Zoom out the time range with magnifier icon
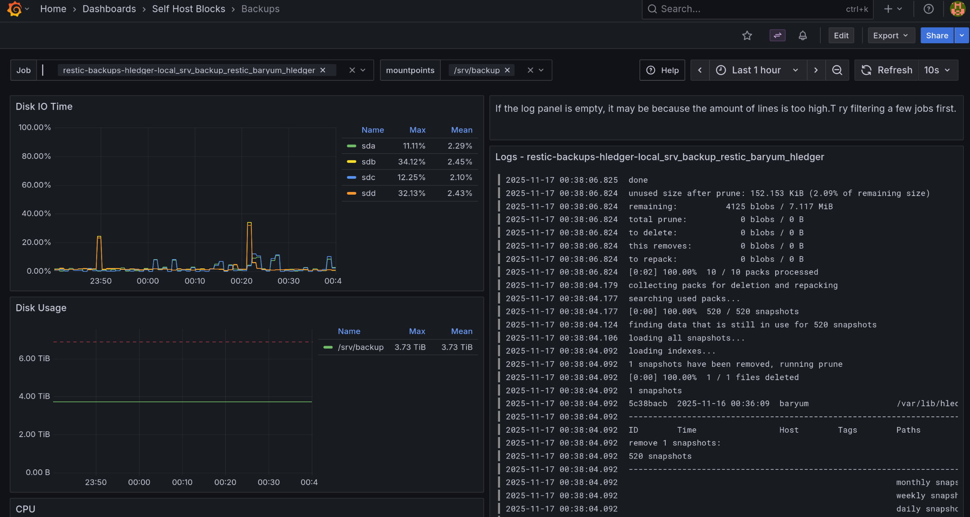 (837, 70)
